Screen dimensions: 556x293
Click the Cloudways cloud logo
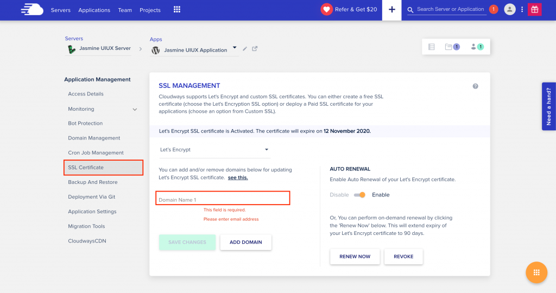[32, 10]
